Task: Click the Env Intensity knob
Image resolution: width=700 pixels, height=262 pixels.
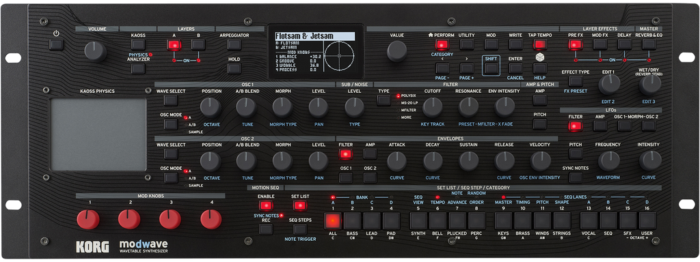Action: pos(505,107)
